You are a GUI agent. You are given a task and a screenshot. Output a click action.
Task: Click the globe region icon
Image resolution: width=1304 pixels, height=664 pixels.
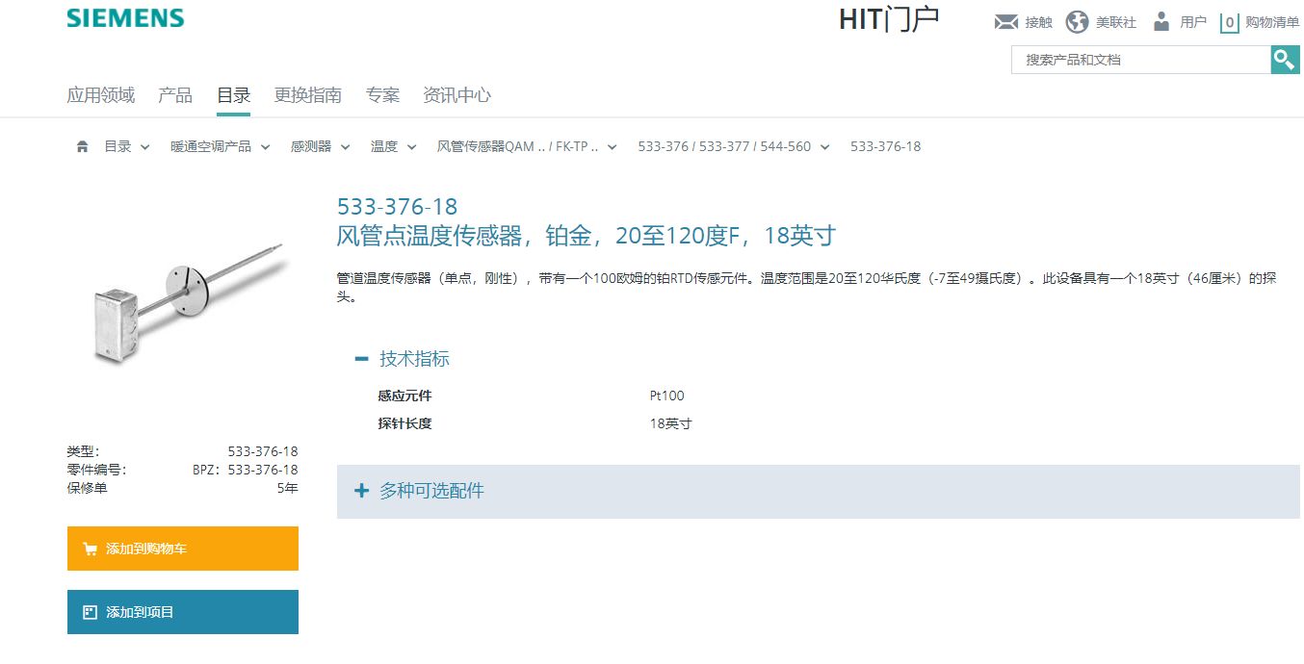coord(1077,22)
